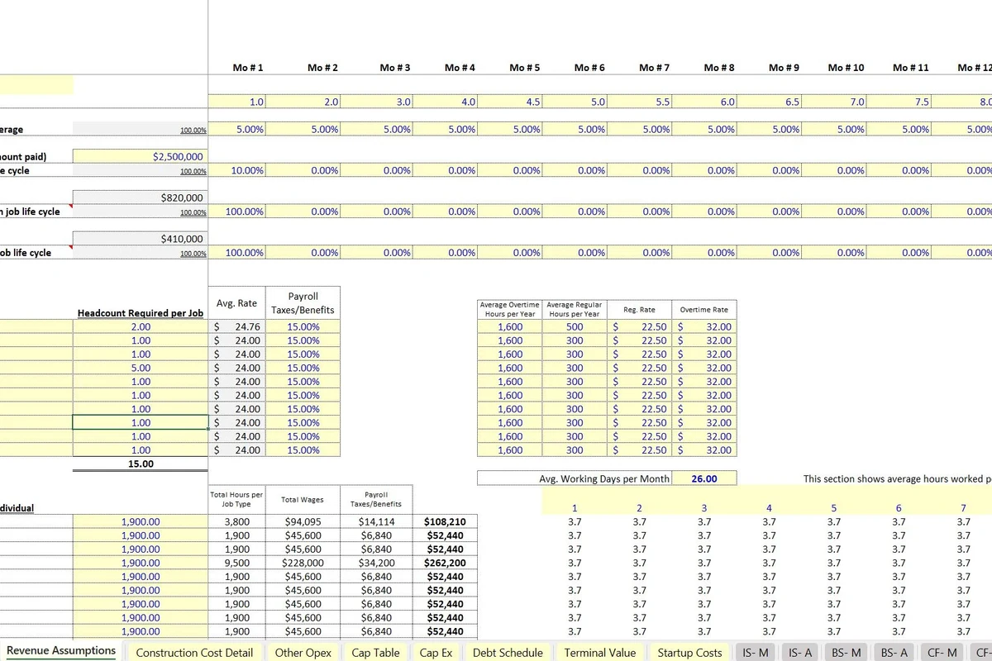
Task: Select the $262,200 total cell
Action: tap(445, 563)
